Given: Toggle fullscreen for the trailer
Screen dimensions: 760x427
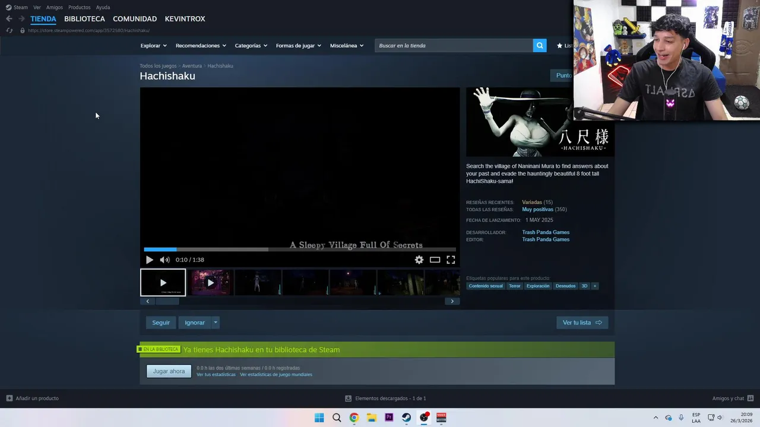Looking at the screenshot, I should pyautogui.click(x=451, y=260).
